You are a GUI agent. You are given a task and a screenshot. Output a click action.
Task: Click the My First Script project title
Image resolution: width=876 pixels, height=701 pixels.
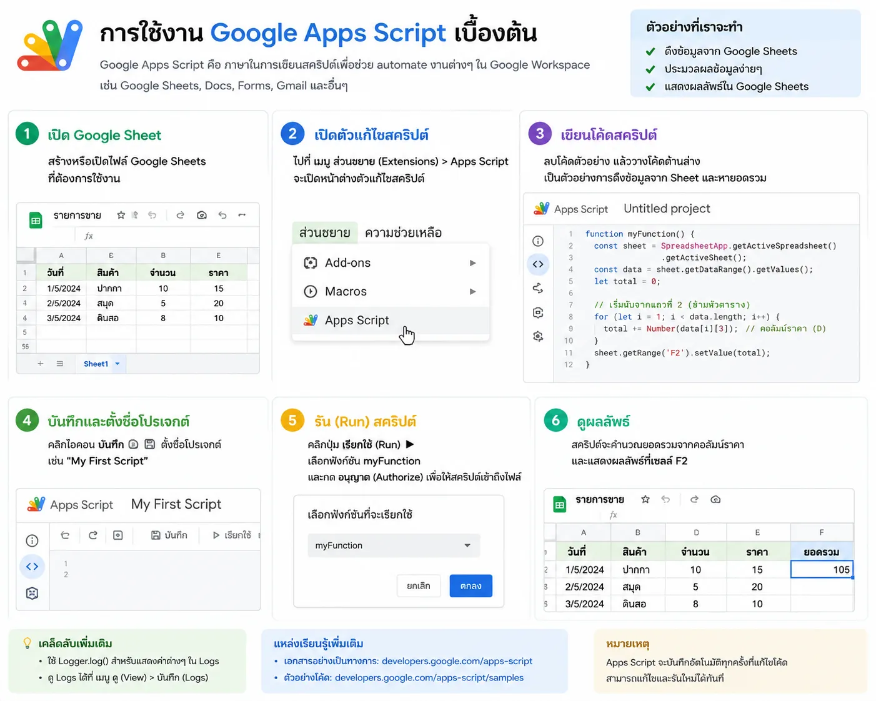pyautogui.click(x=176, y=504)
